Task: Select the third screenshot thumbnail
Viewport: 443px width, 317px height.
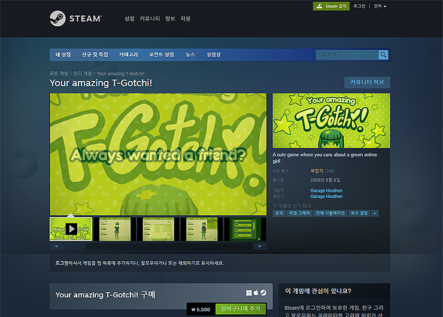Action: pyautogui.click(x=159, y=229)
